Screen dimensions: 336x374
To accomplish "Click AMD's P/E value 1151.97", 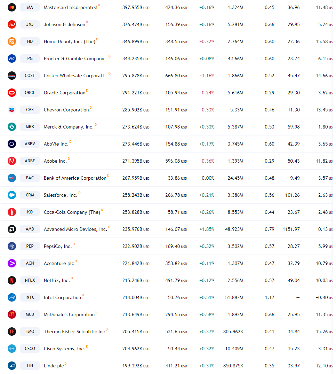I will pos(291,229).
